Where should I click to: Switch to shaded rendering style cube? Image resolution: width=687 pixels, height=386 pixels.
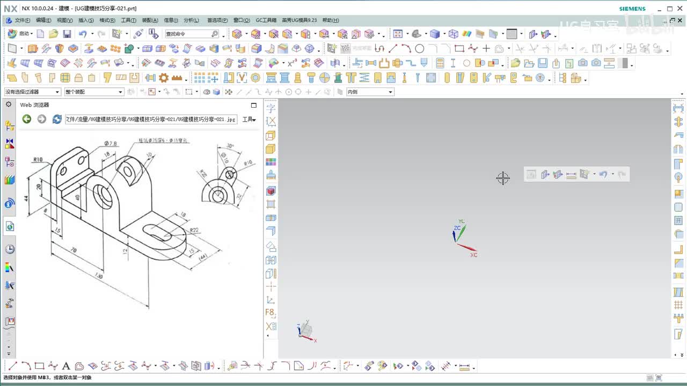435,34
